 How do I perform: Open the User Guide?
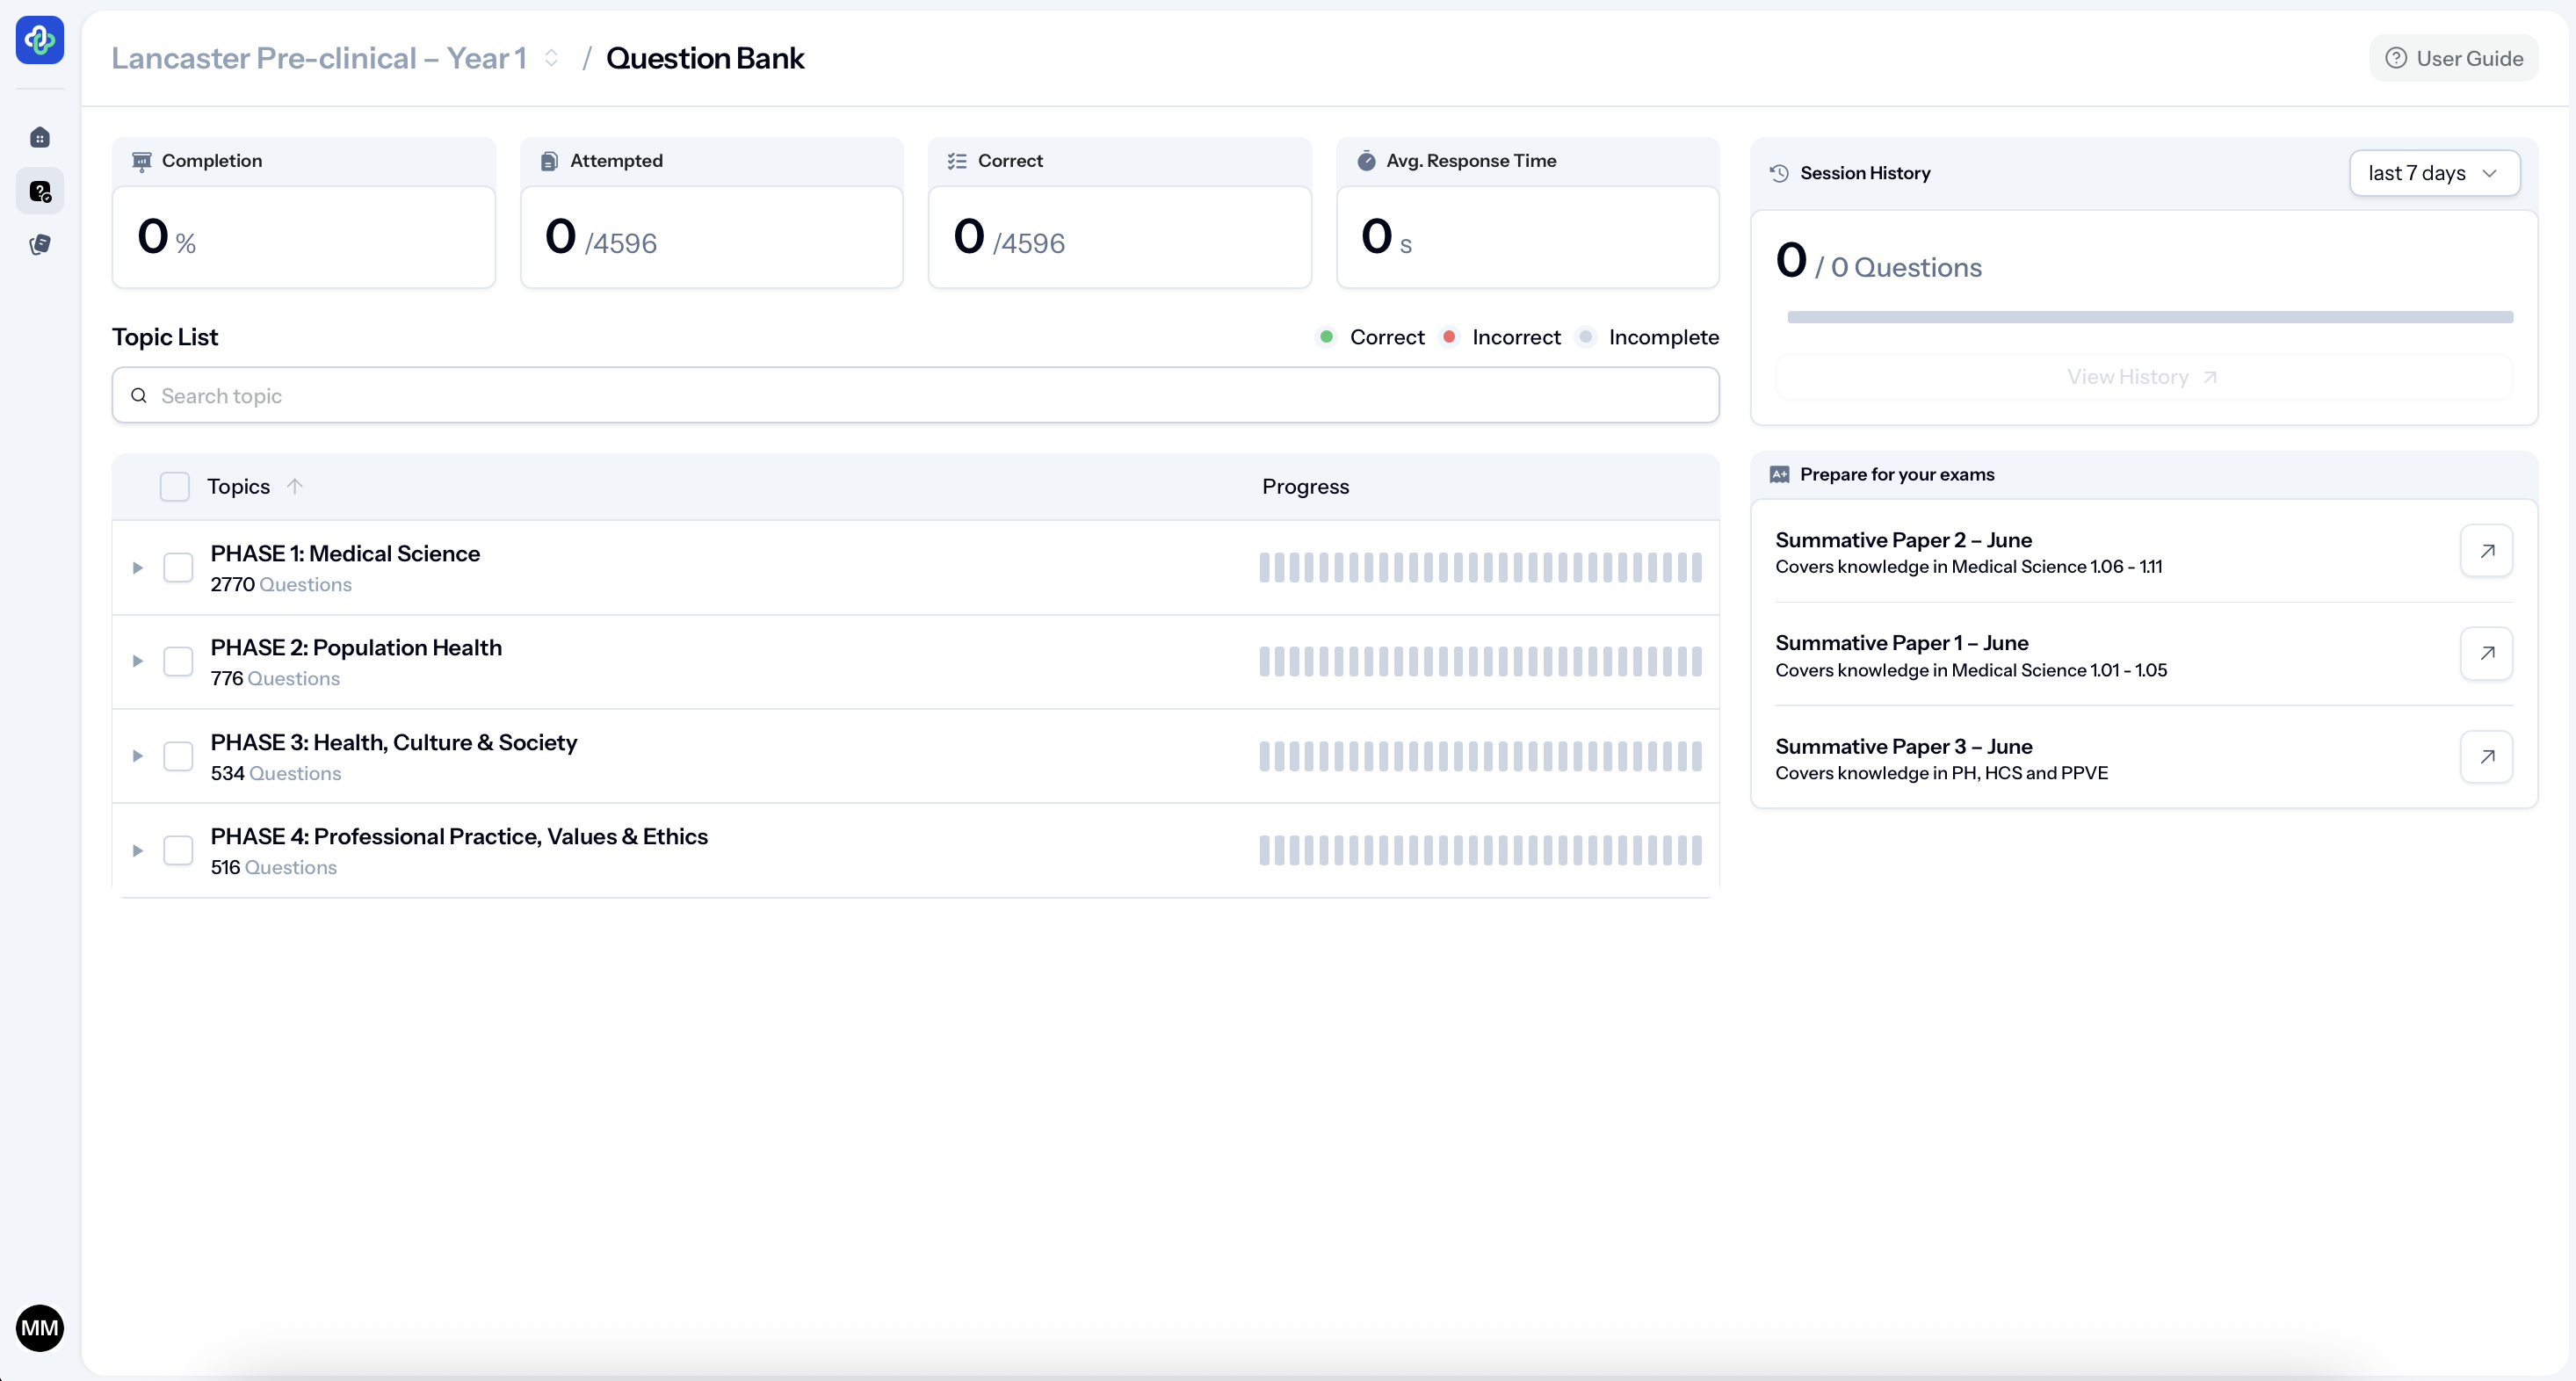point(2453,58)
